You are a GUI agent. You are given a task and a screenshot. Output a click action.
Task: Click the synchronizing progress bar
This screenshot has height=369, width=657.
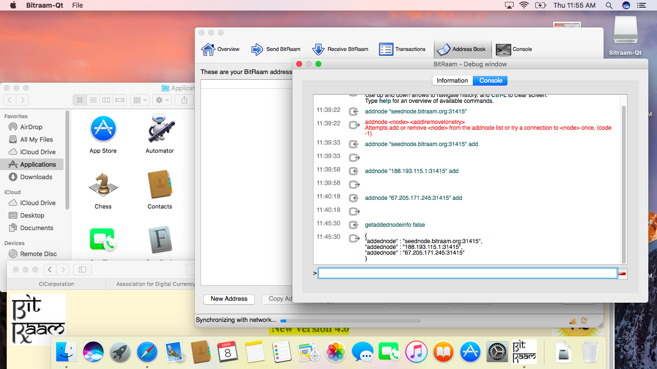click(x=350, y=320)
